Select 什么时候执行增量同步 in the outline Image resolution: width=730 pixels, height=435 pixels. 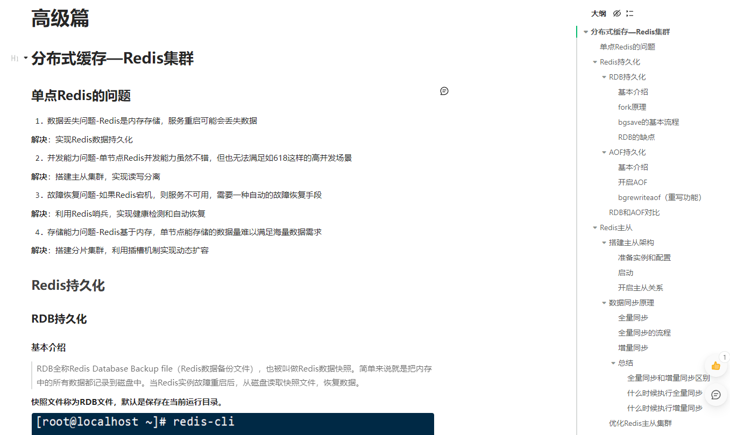coord(665,408)
